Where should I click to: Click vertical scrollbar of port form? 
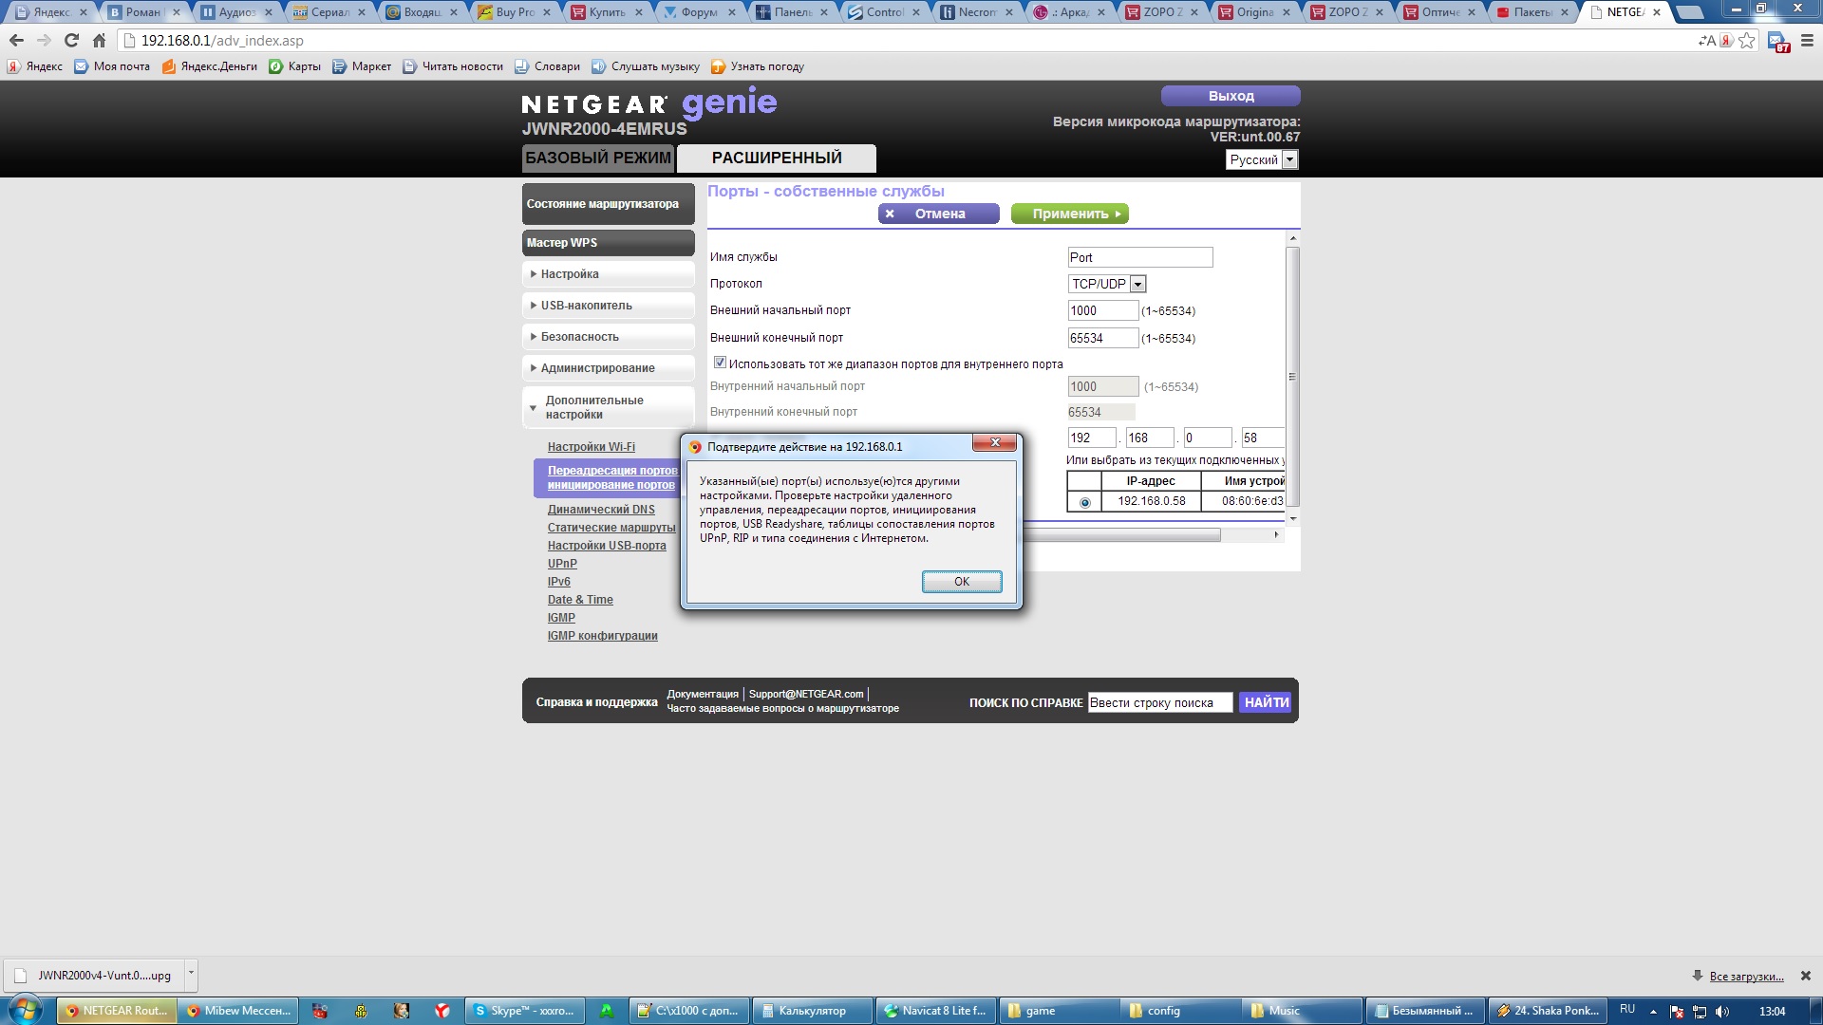coord(1292,377)
